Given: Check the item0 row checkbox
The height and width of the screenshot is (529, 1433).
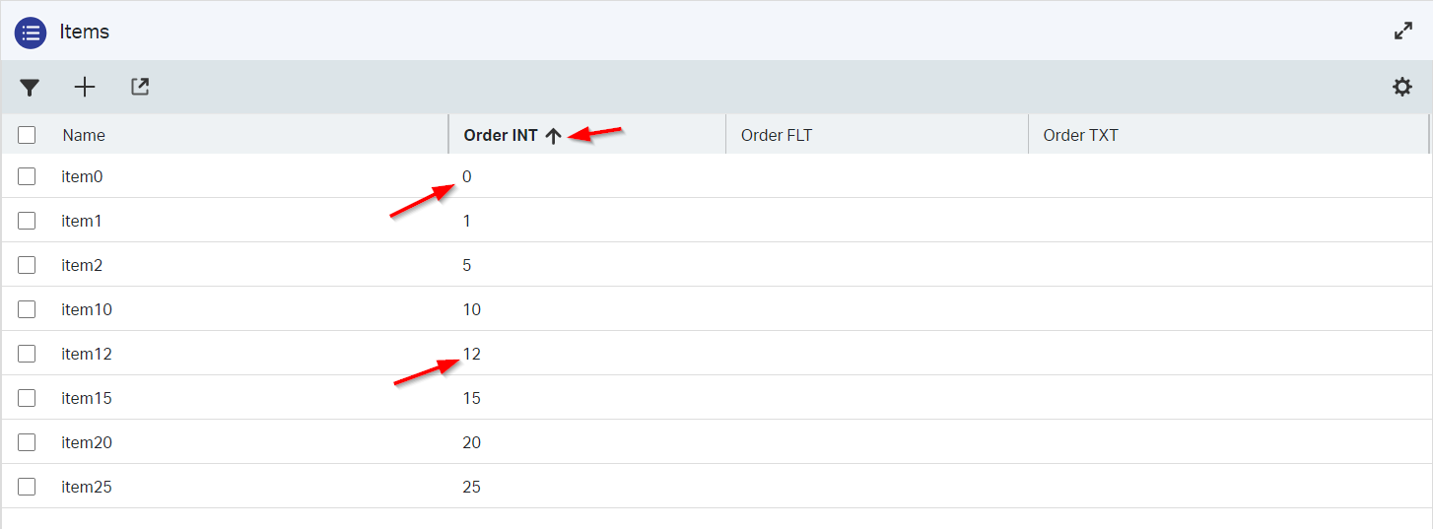Looking at the screenshot, I should 27,176.
